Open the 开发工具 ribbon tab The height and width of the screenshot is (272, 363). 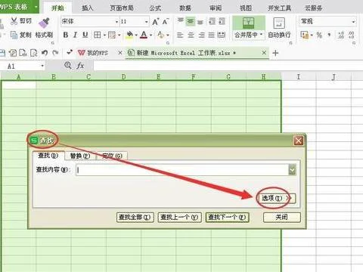click(279, 8)
